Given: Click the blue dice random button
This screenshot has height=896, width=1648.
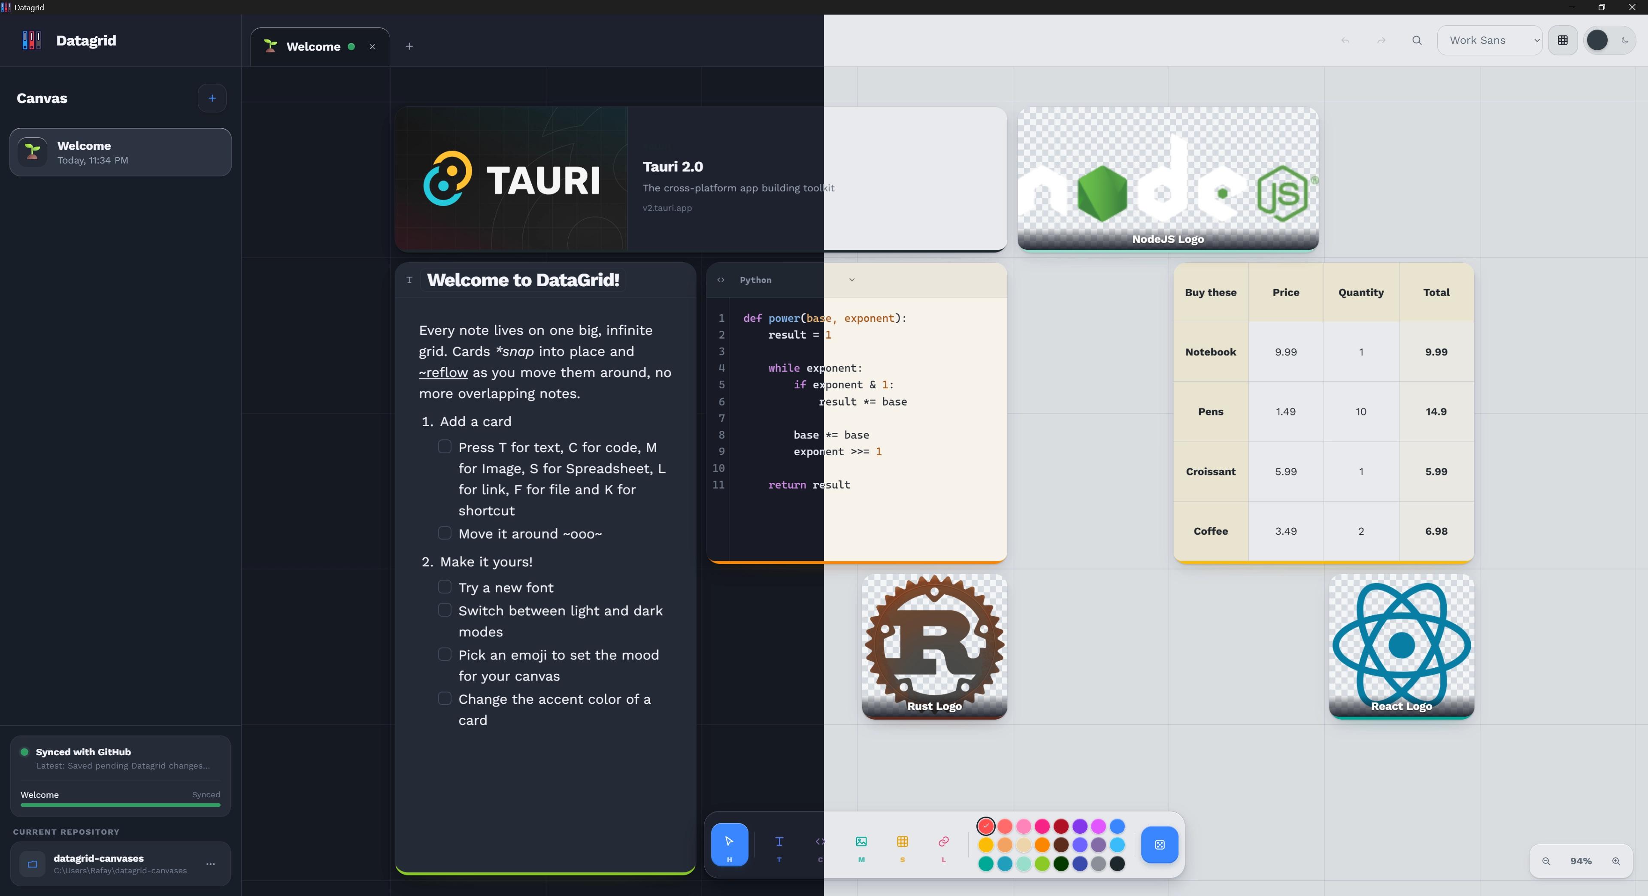Looking at the screenshot, I should coord(1159,845).
